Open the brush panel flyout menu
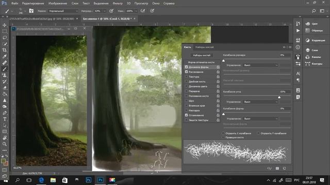This screenshot has height=185, width=330. coord(290,47)
